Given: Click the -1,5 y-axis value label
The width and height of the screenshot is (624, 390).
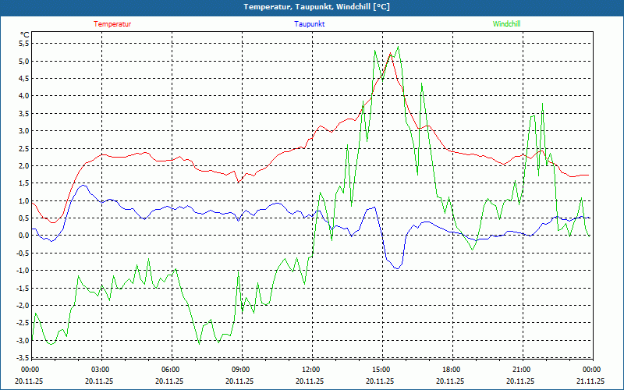Looking at the screenshot, I should 22,288.
